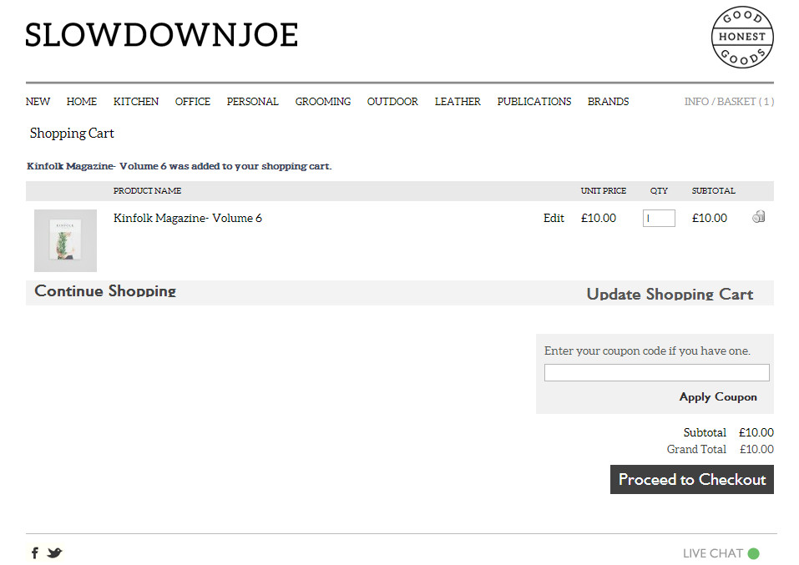The width and height of the screenshot is (799, 565).
Task: Click the Good Honest Goods badge logo
Action: click(x=742, y=37)
